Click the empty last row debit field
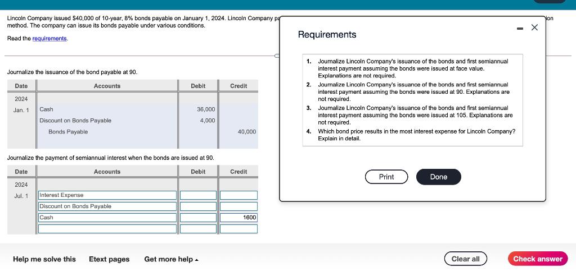This screenshot has height=276, width=576. click(198, 229)
